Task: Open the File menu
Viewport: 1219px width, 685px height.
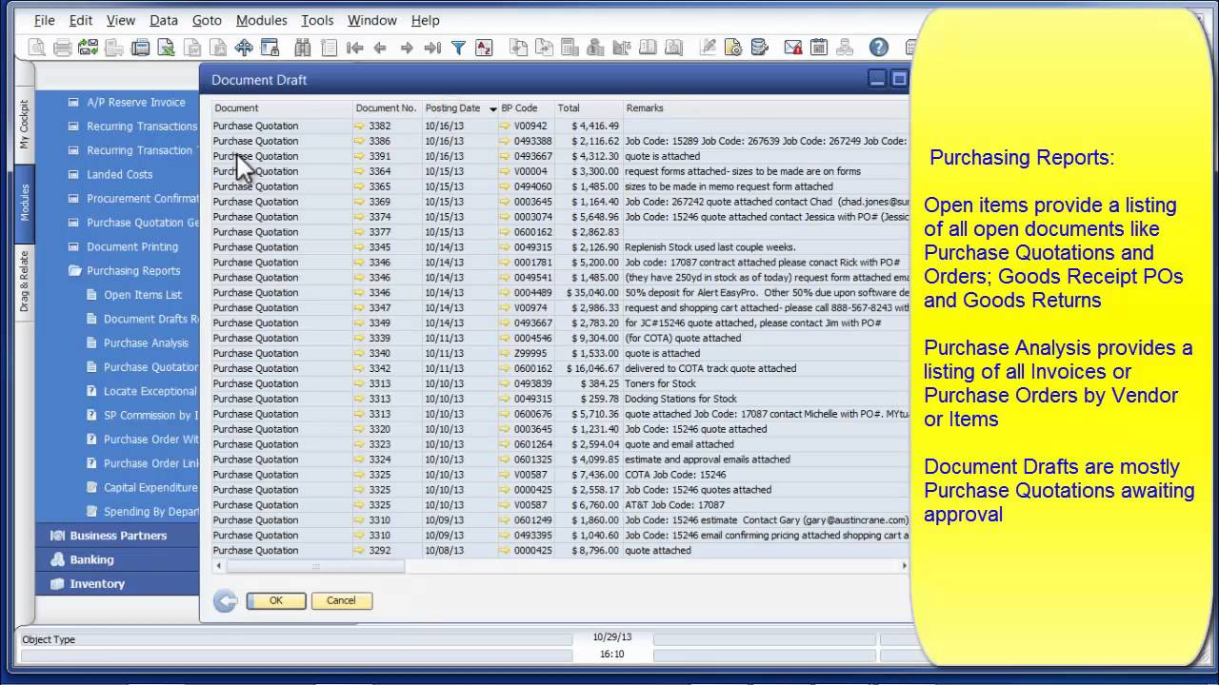Action: click(44, 20)
